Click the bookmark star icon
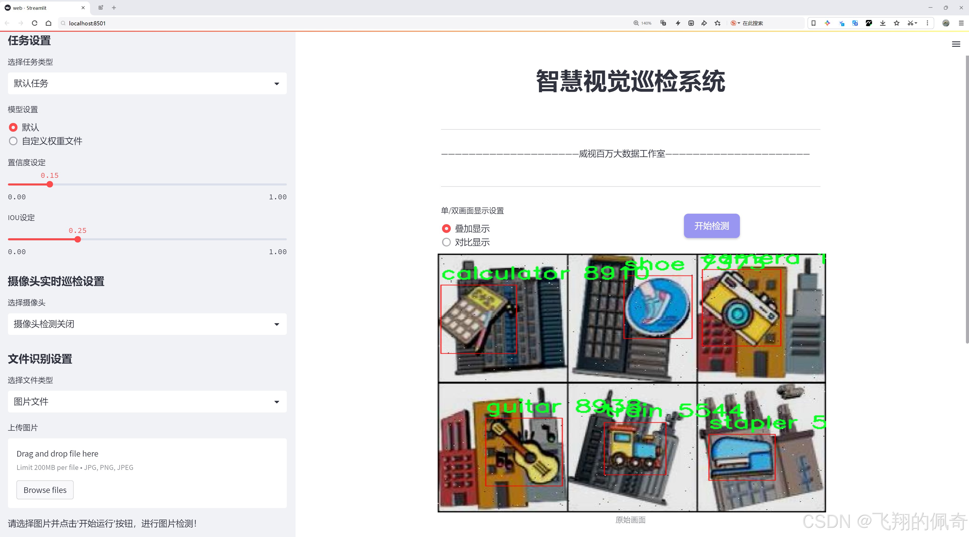 coord(897,23)
